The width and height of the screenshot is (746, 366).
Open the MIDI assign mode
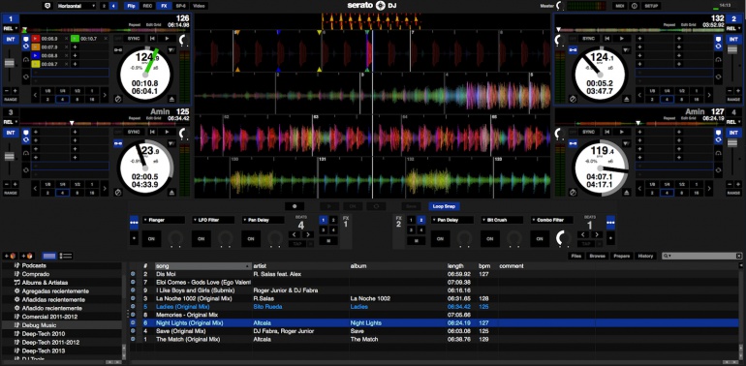(619, 6)
